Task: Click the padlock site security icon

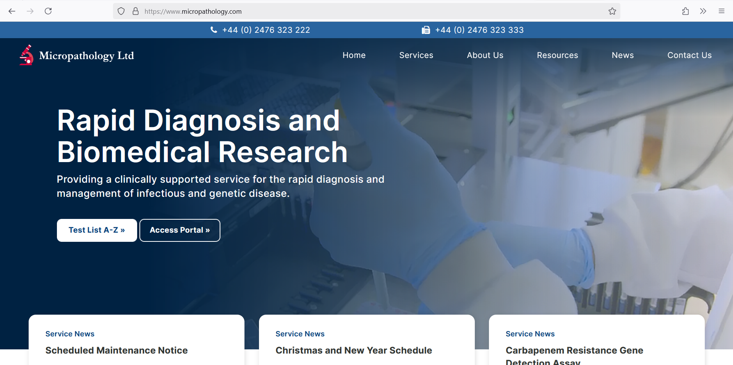Action: (x=136, y=11)
